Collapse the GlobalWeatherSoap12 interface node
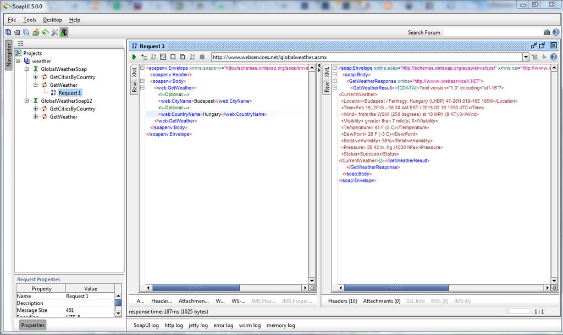 26,101
